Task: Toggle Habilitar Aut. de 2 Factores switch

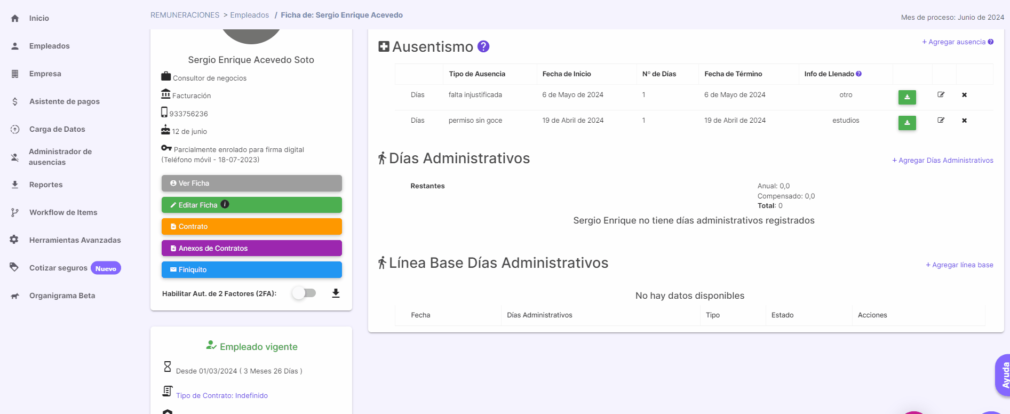Action: [x=304, y=293]
